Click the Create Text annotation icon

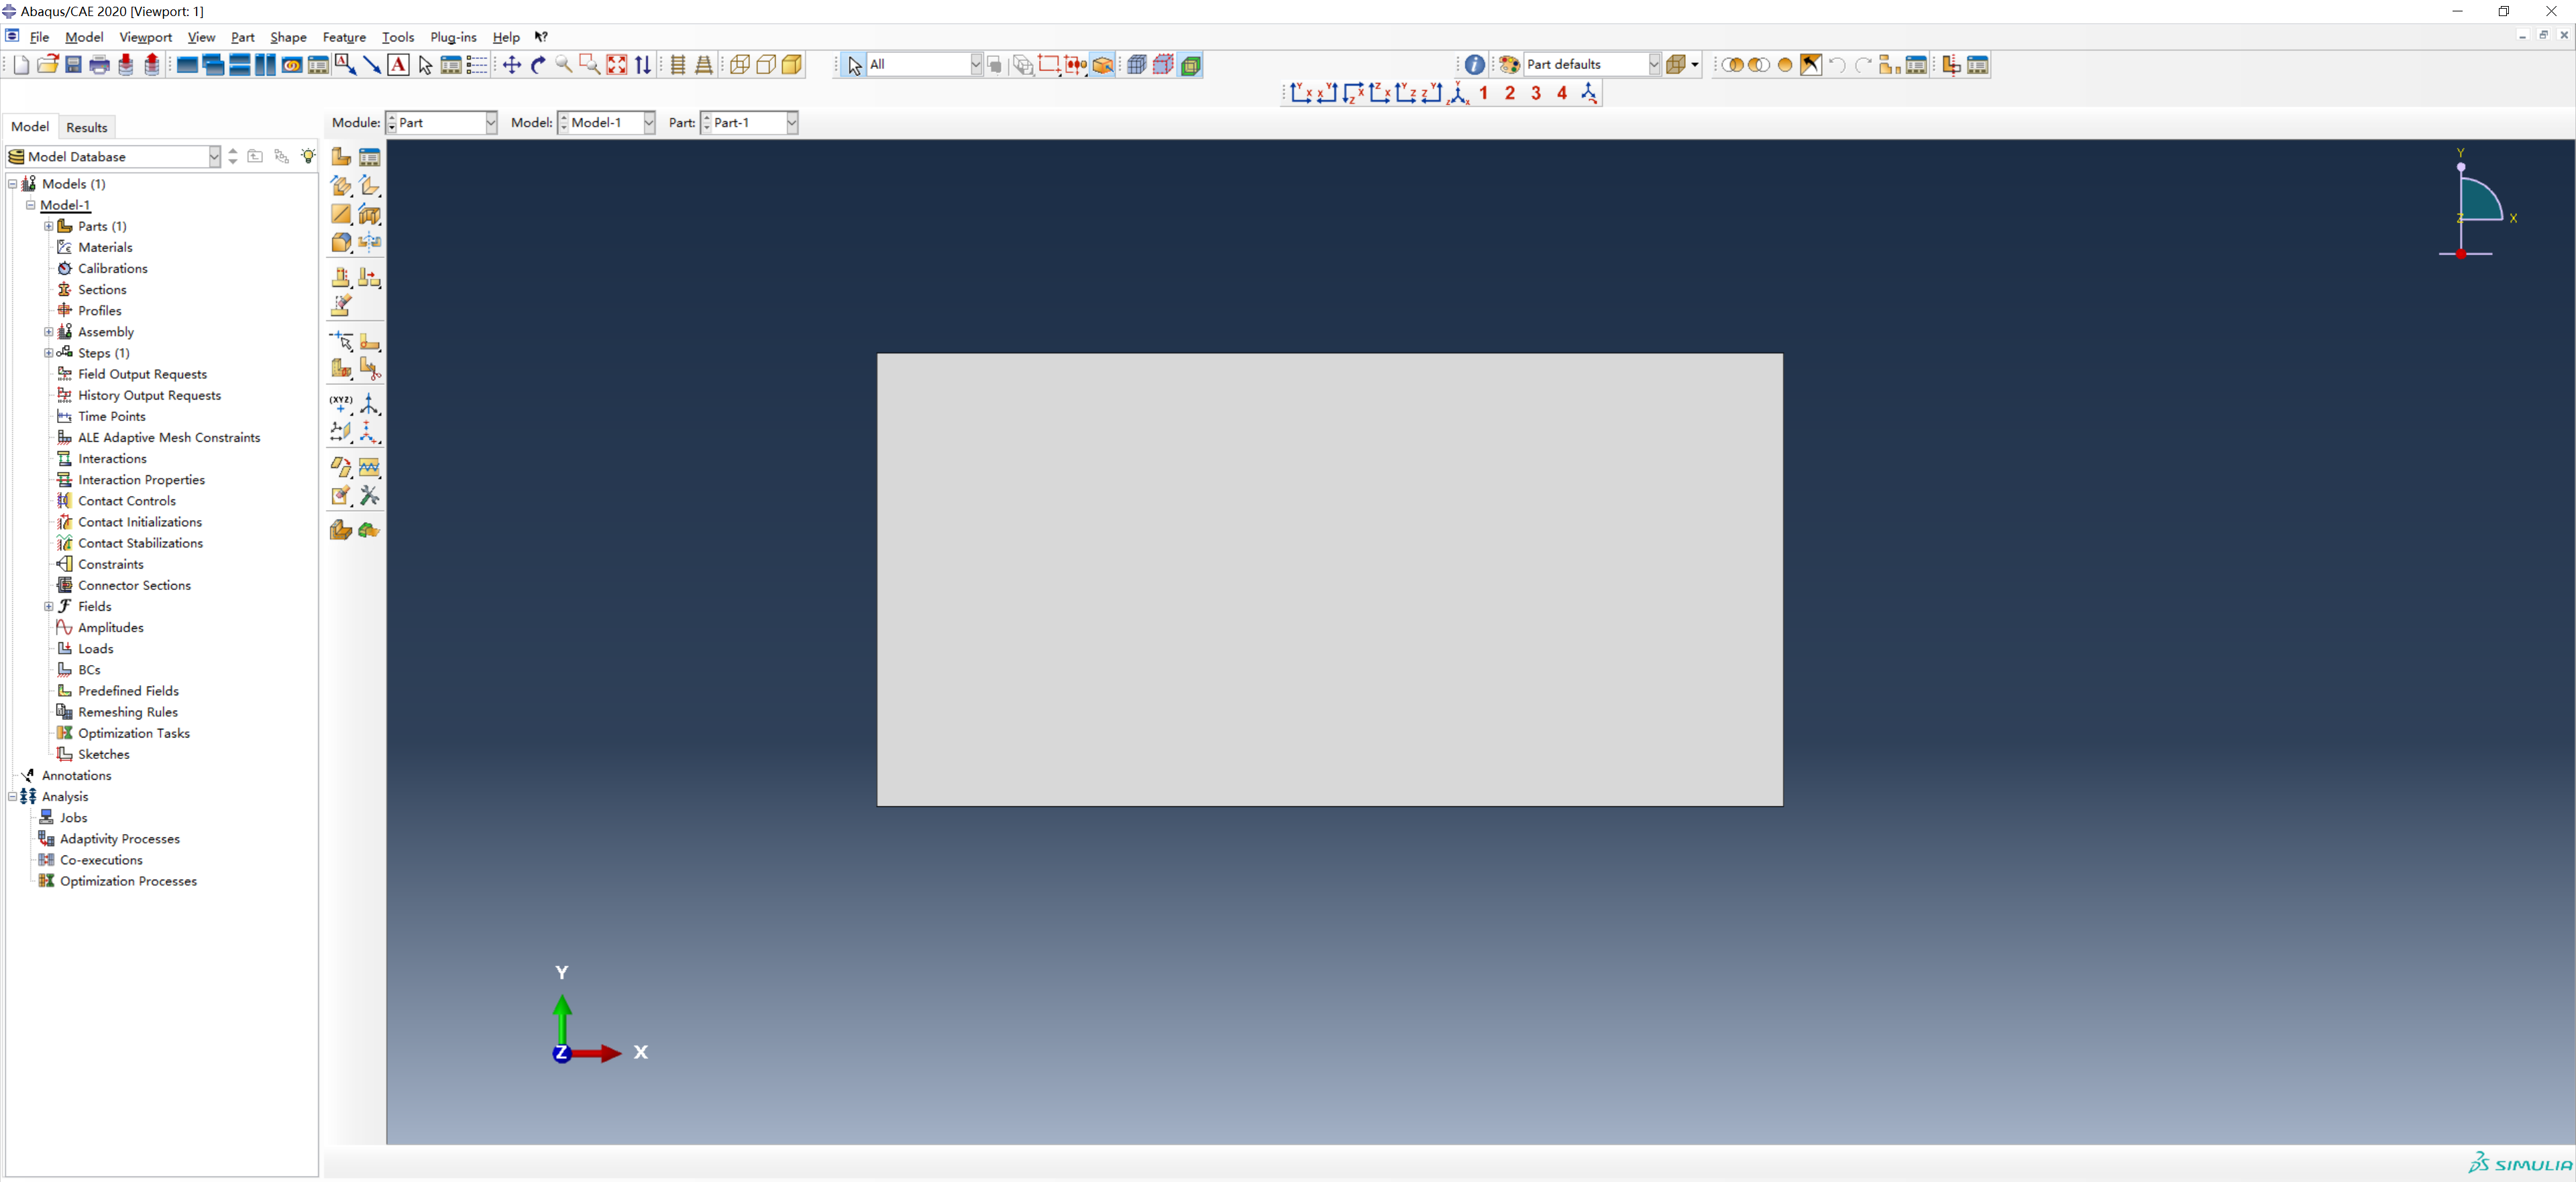point(398,65)
